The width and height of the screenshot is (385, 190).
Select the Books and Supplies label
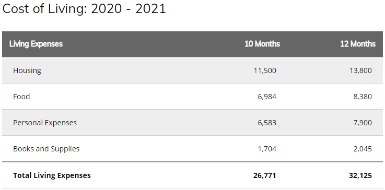click(46, 149)
